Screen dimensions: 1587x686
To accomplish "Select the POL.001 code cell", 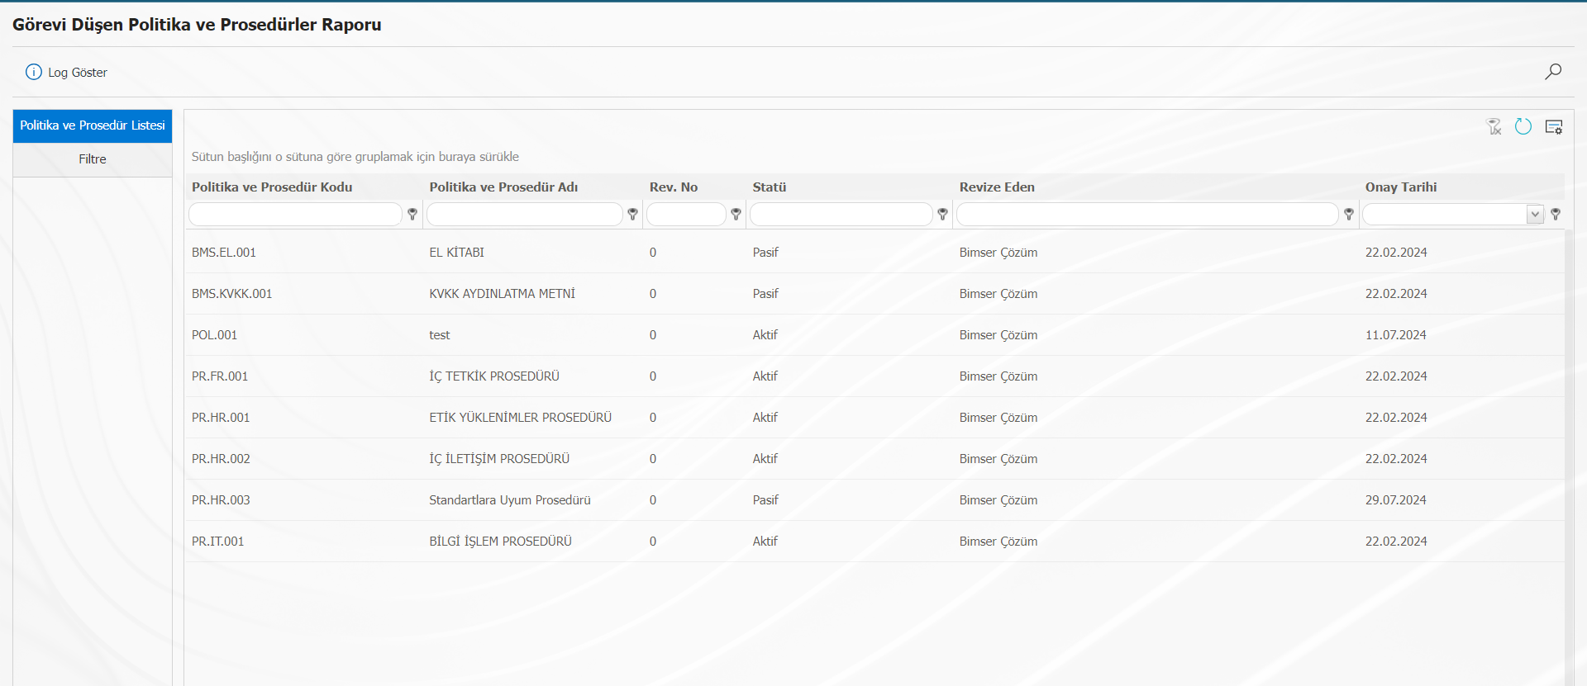I will pyautogui.click(x=214, y=335).
